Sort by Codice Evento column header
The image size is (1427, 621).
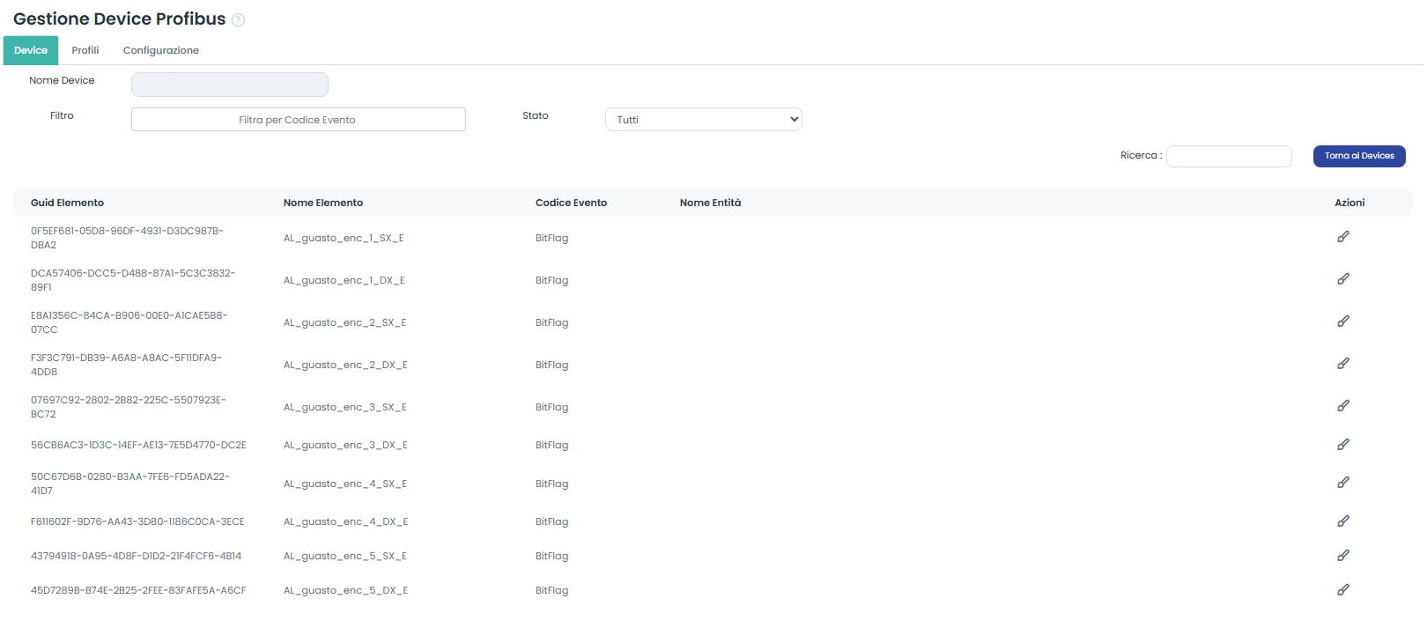571,203
